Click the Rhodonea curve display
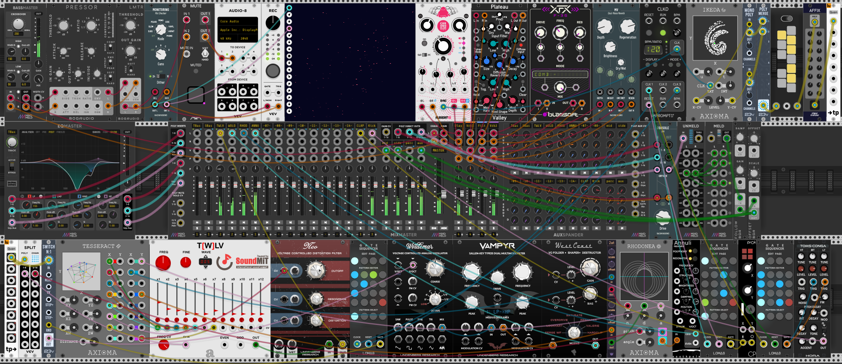 (644, 275)
